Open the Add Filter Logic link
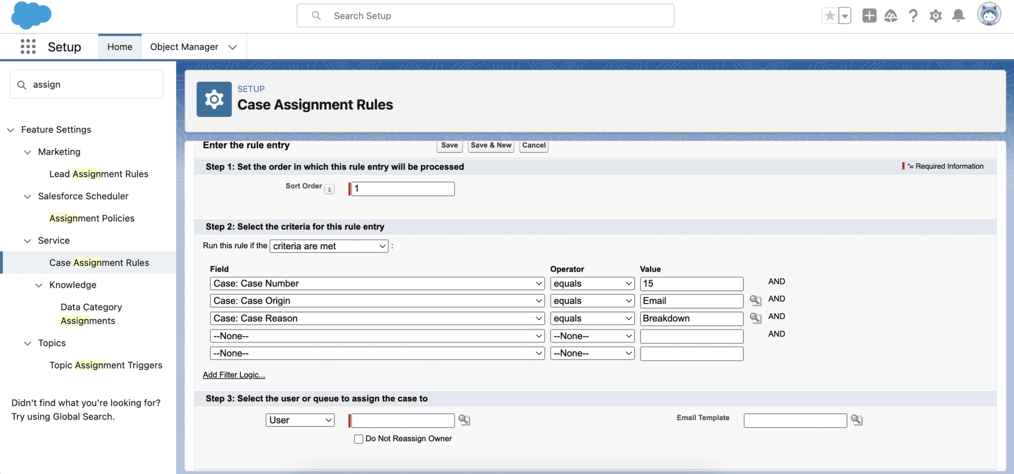This screenshot has width=1014, height=474. click(x=233, y=375)
